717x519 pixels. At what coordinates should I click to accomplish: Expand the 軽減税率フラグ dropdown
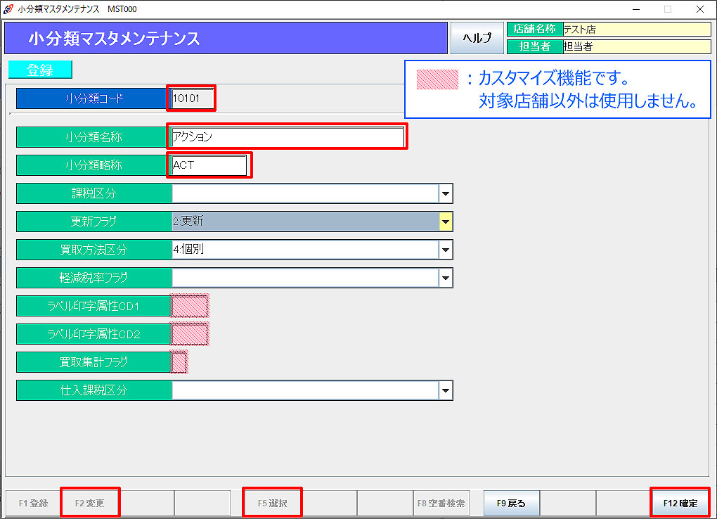[446, 278]
